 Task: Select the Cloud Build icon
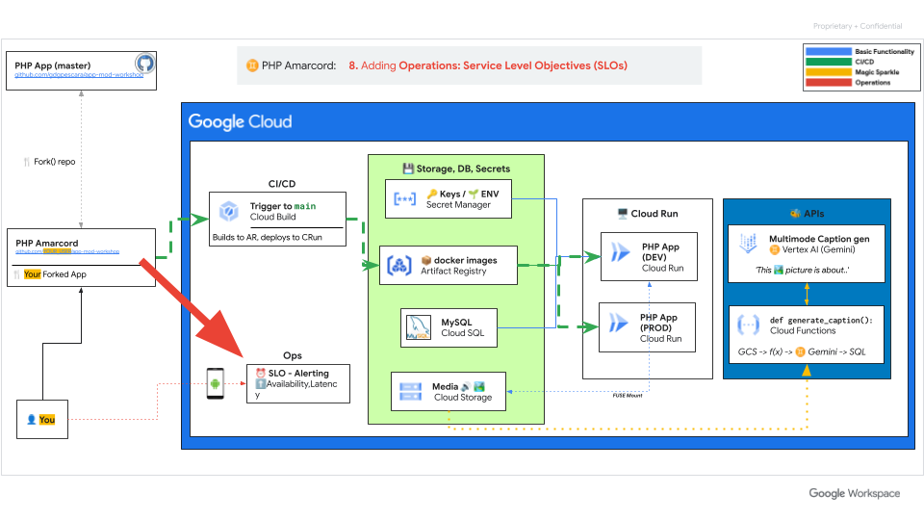229,211
